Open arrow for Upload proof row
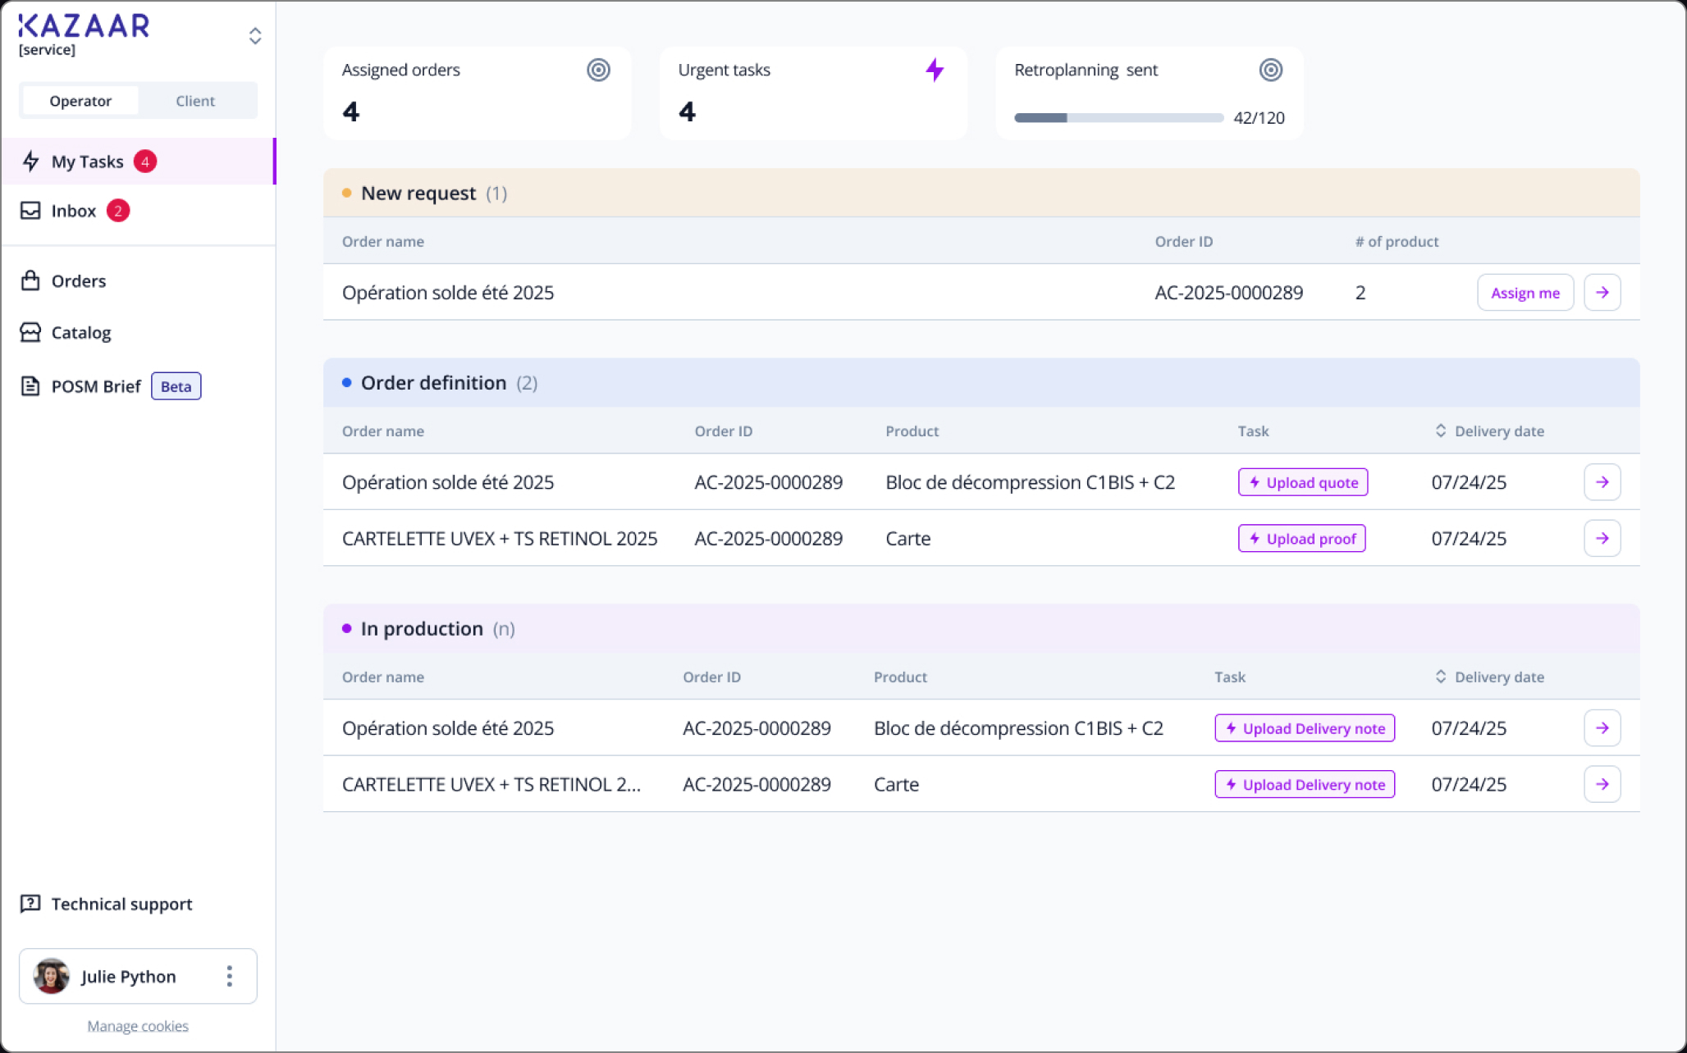1687x1053 pixels. click(x=1602, y=539)
